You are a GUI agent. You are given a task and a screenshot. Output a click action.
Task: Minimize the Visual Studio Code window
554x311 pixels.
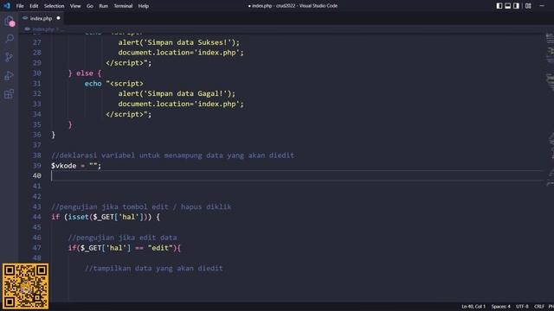(x=542, y=6)
